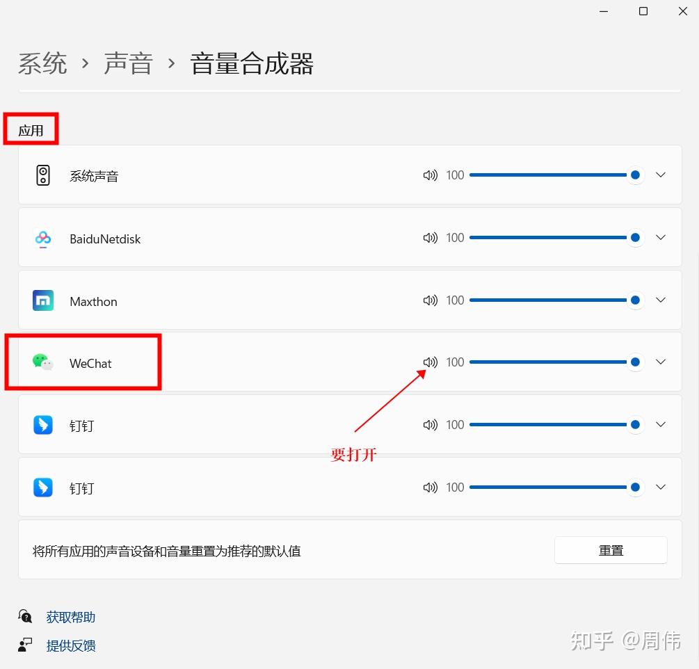Mute Maxthon using its speaker icon
The width and height of the screenshot is (699, 669).
tap(431, 300)
